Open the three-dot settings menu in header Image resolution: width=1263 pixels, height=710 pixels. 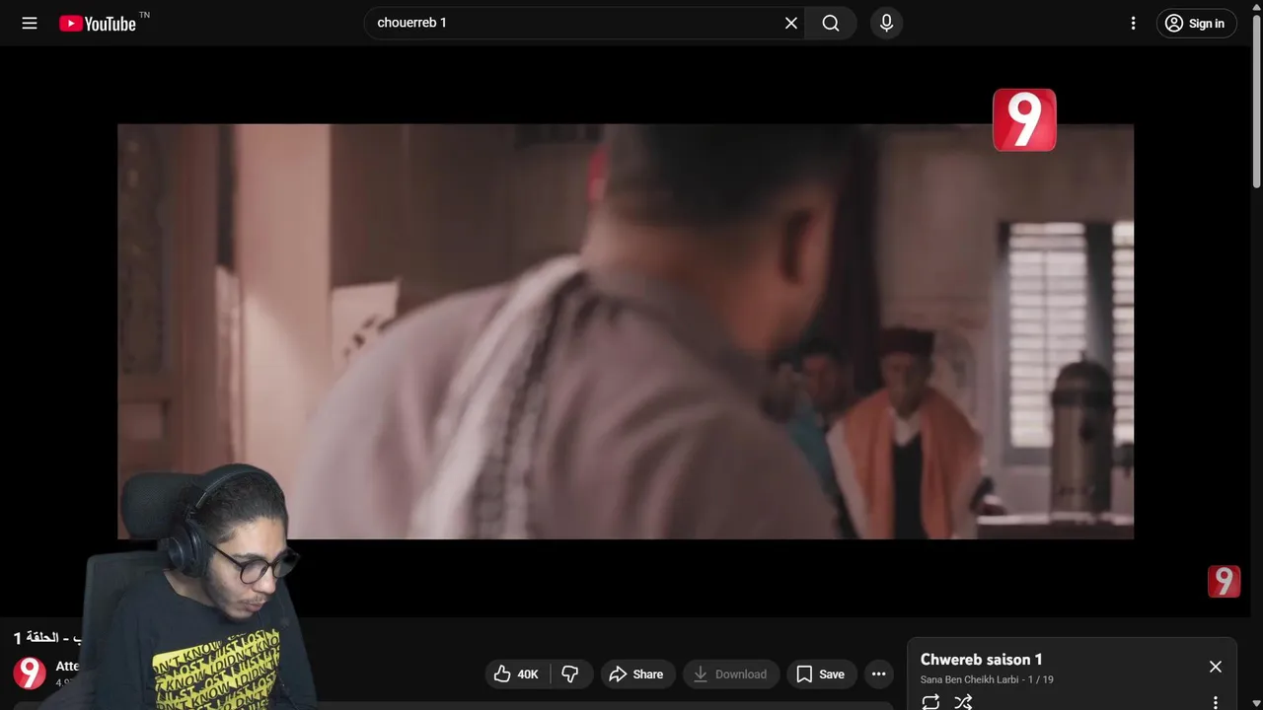tap(1134, 23)
